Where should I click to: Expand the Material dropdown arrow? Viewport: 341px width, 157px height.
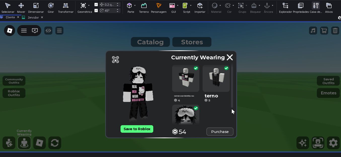(x=220, y=6)
